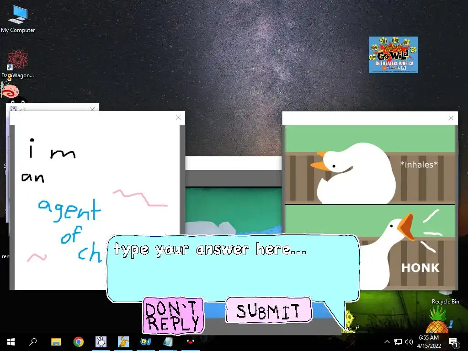
Task: Open the Windows Start menu
Action: point(11,342)
